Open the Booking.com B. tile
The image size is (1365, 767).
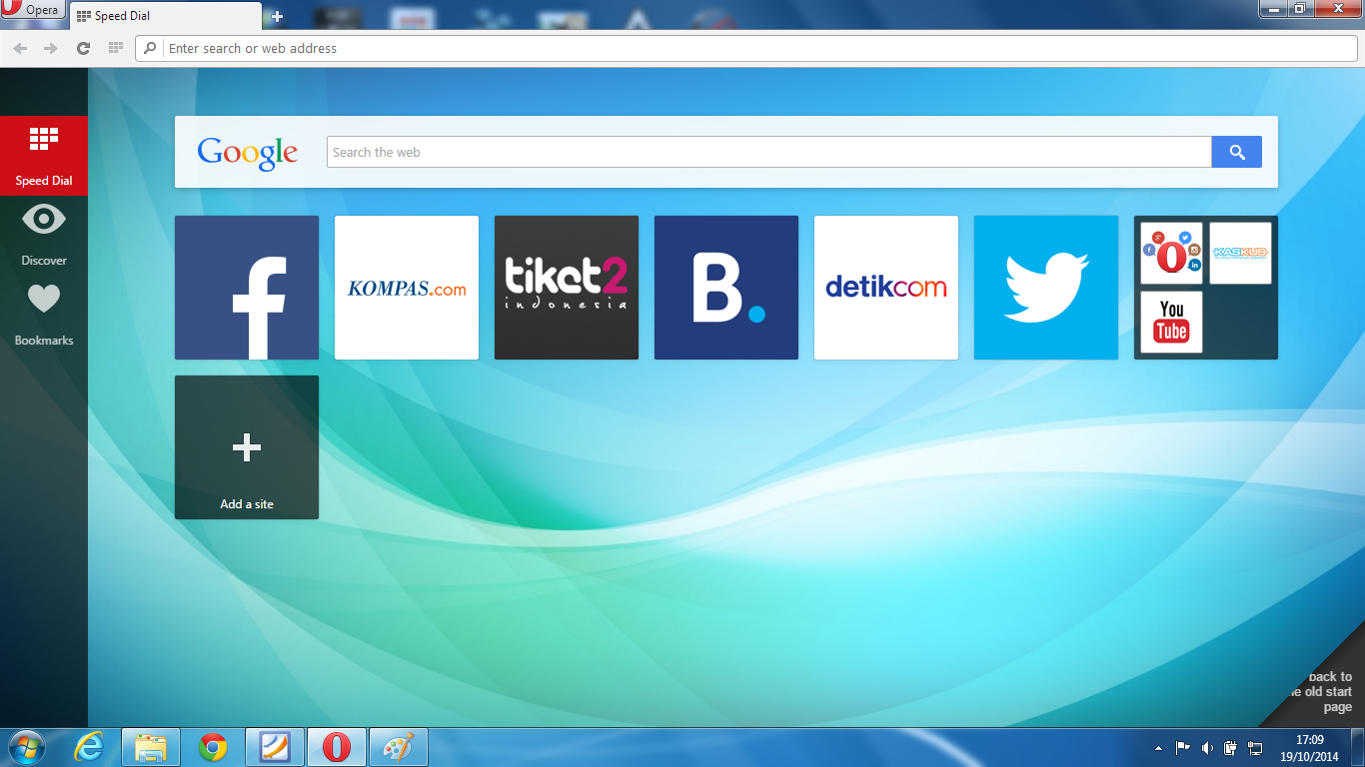coord(726,288)
